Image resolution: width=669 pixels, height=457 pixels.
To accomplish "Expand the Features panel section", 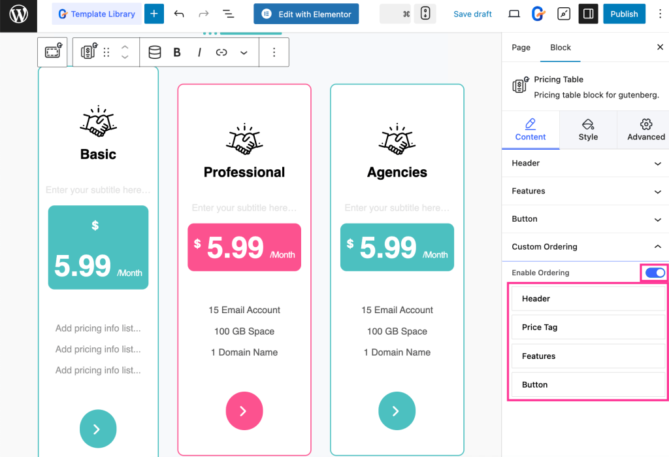I will point(585,191).
